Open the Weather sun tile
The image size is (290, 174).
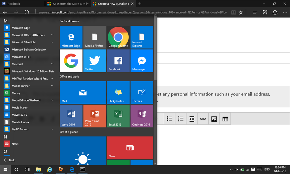coord(83,150)
